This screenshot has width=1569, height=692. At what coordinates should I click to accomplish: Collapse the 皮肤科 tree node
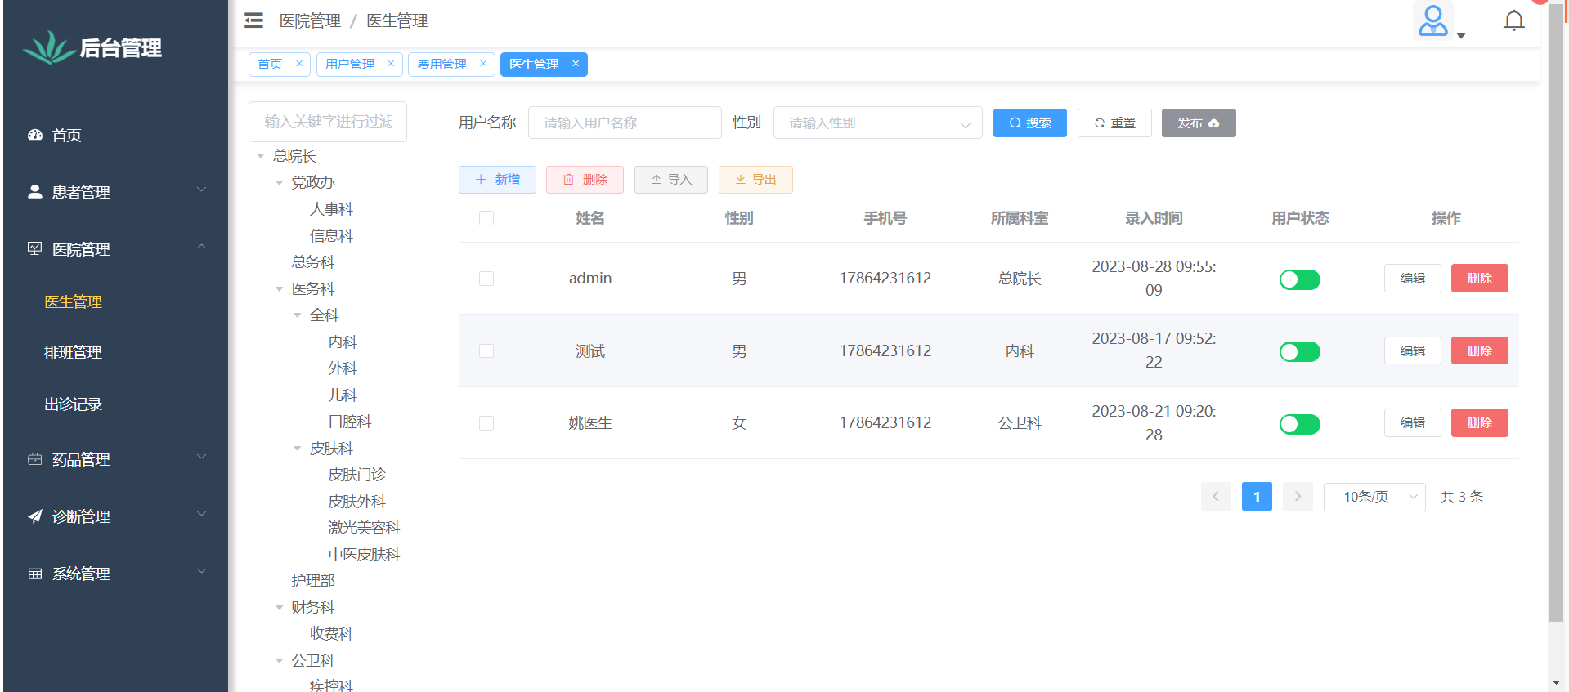coord(298,449)
